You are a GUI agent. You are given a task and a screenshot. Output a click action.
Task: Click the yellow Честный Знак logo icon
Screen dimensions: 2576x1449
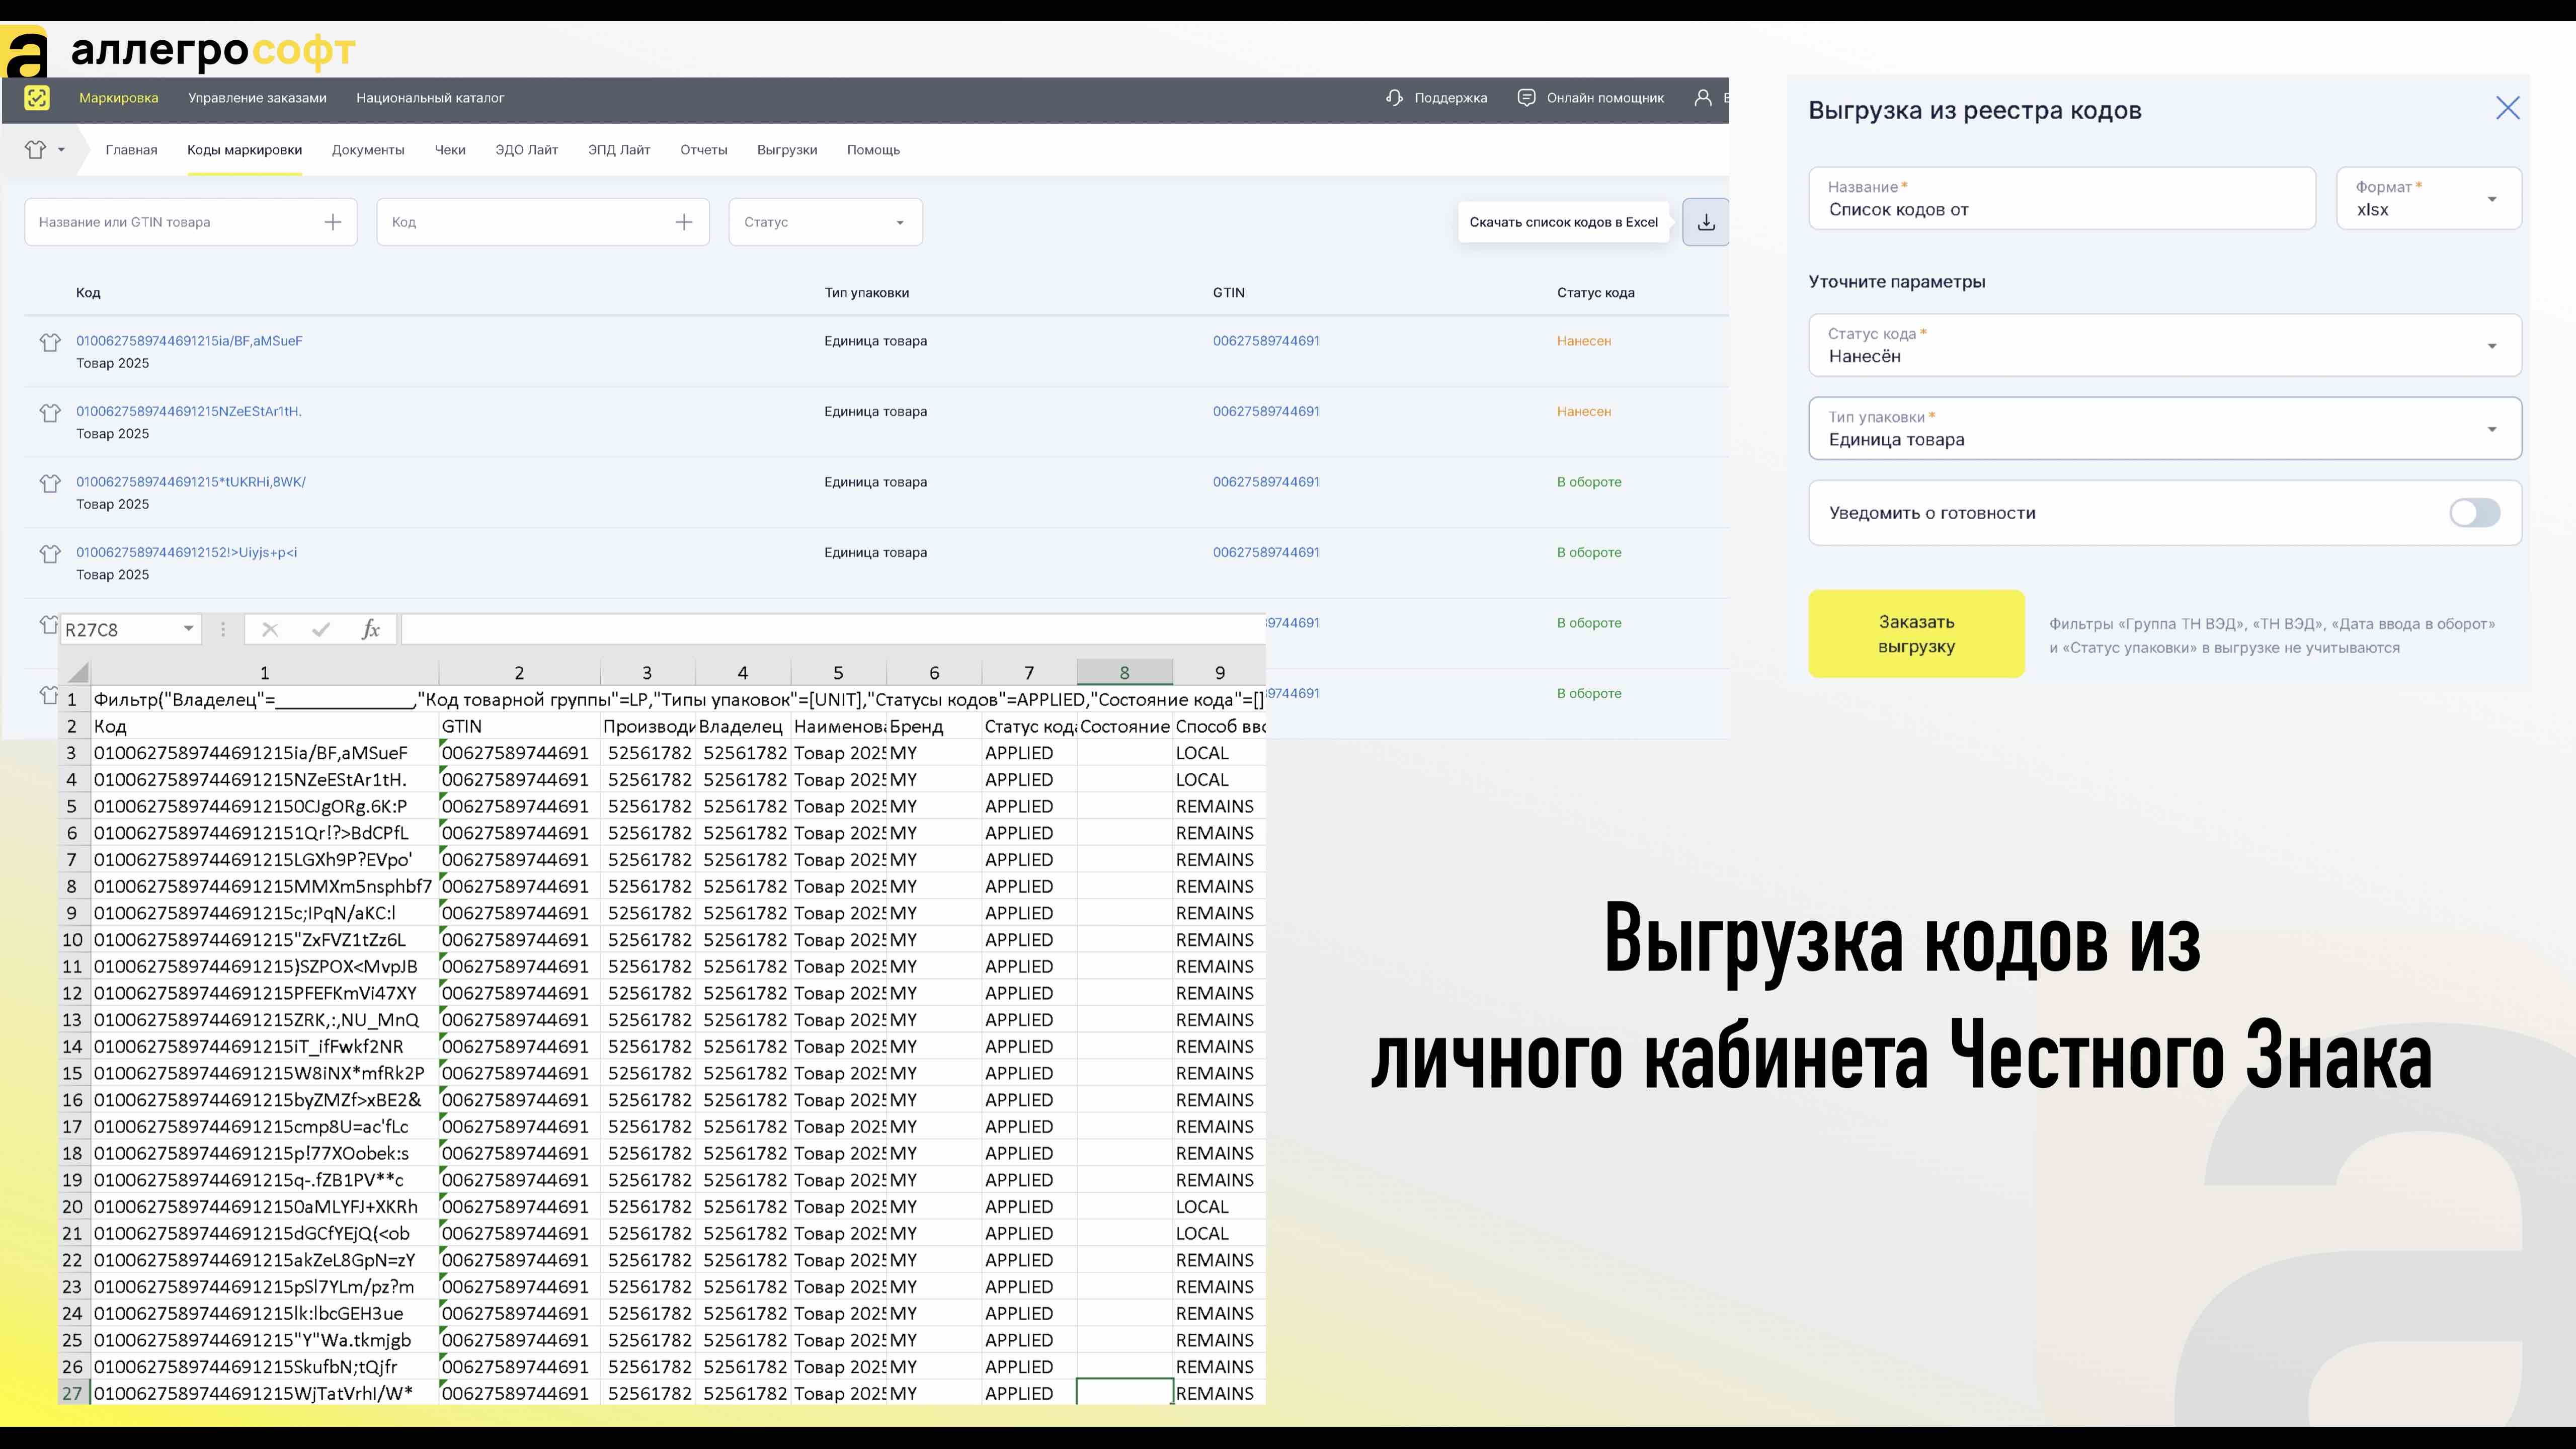pyautogui.click(x=37, y=98)
